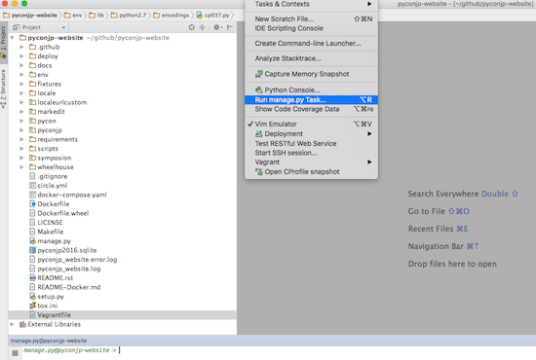Click pyconjp-website in navigation bar

(x=30, y=16)
